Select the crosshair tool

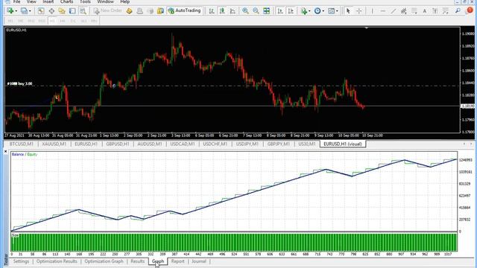click(359, 11)
